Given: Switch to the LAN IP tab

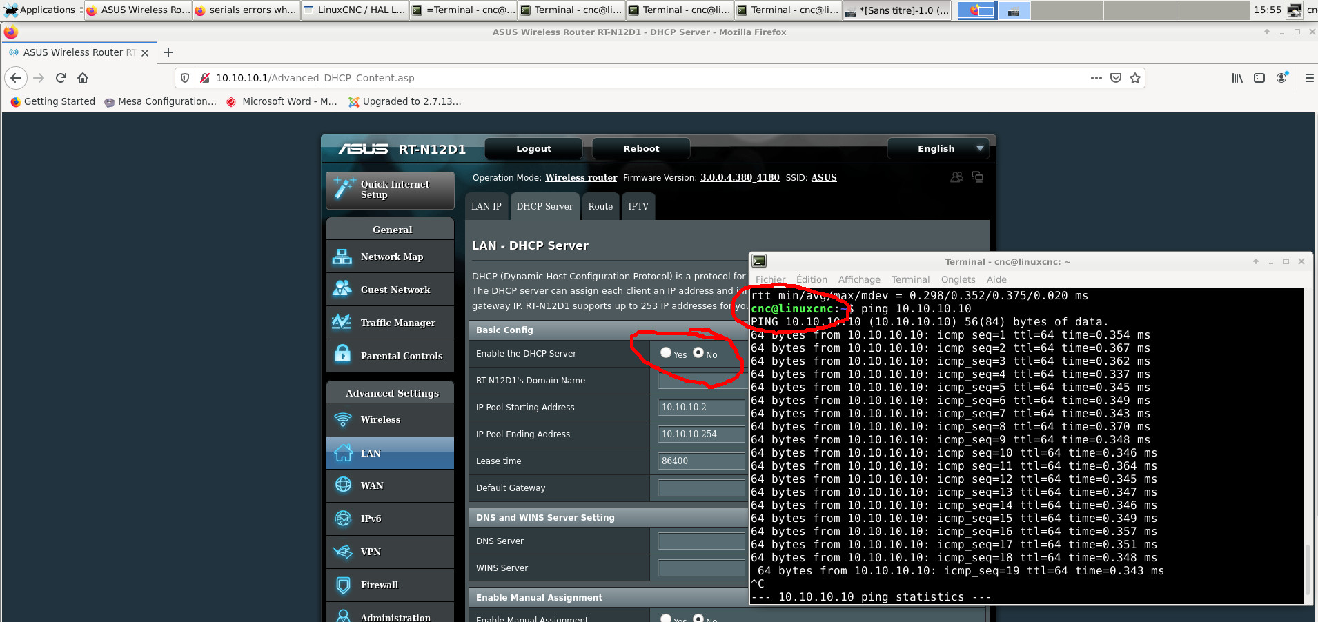Looking at the screenshot, I should (x=486, y=206).
